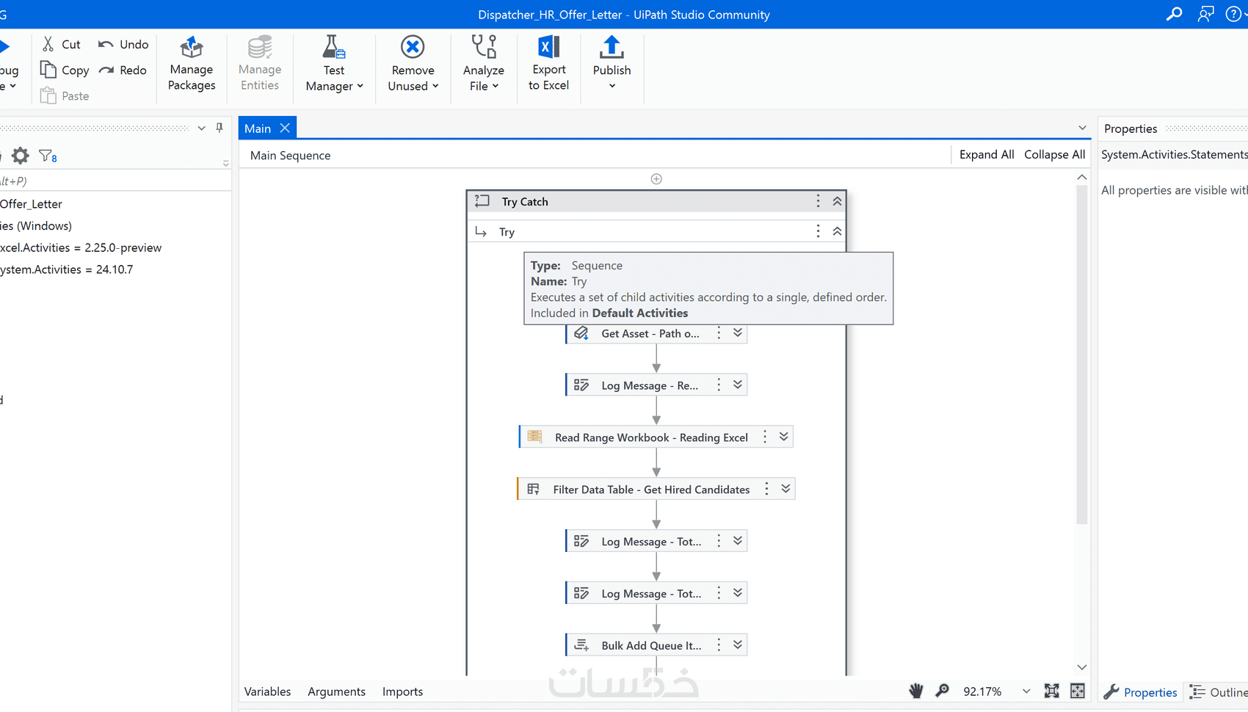Open Get Asset activity options menu
Image resolution: width=1248 pixels, height=712 pixels.
tap(719, 333)
